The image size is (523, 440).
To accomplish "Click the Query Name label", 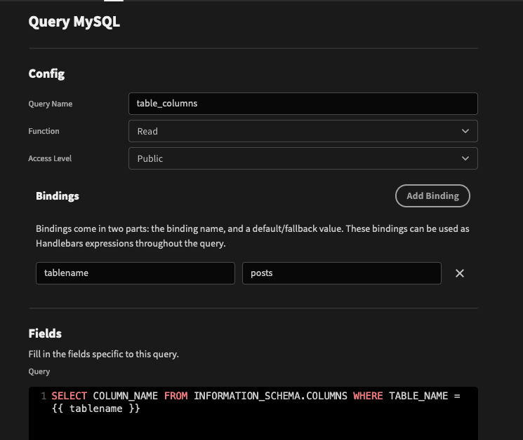I will [51, 104].
